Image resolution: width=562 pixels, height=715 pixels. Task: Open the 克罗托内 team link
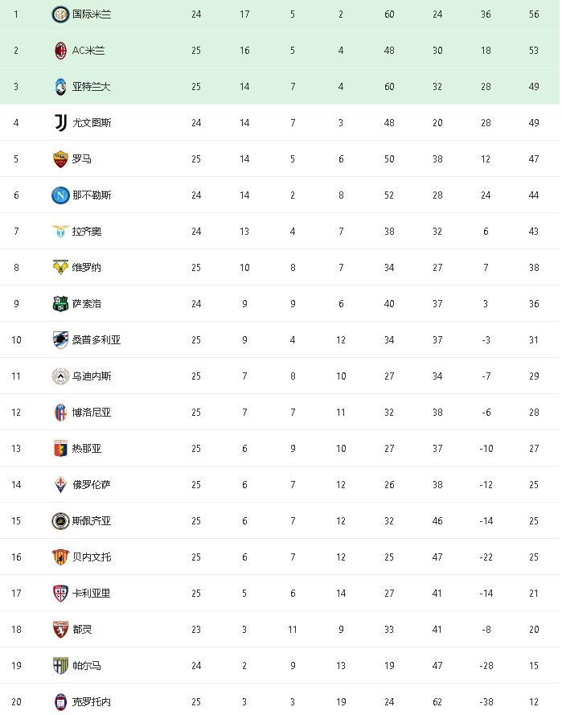[x=92, y=702]
